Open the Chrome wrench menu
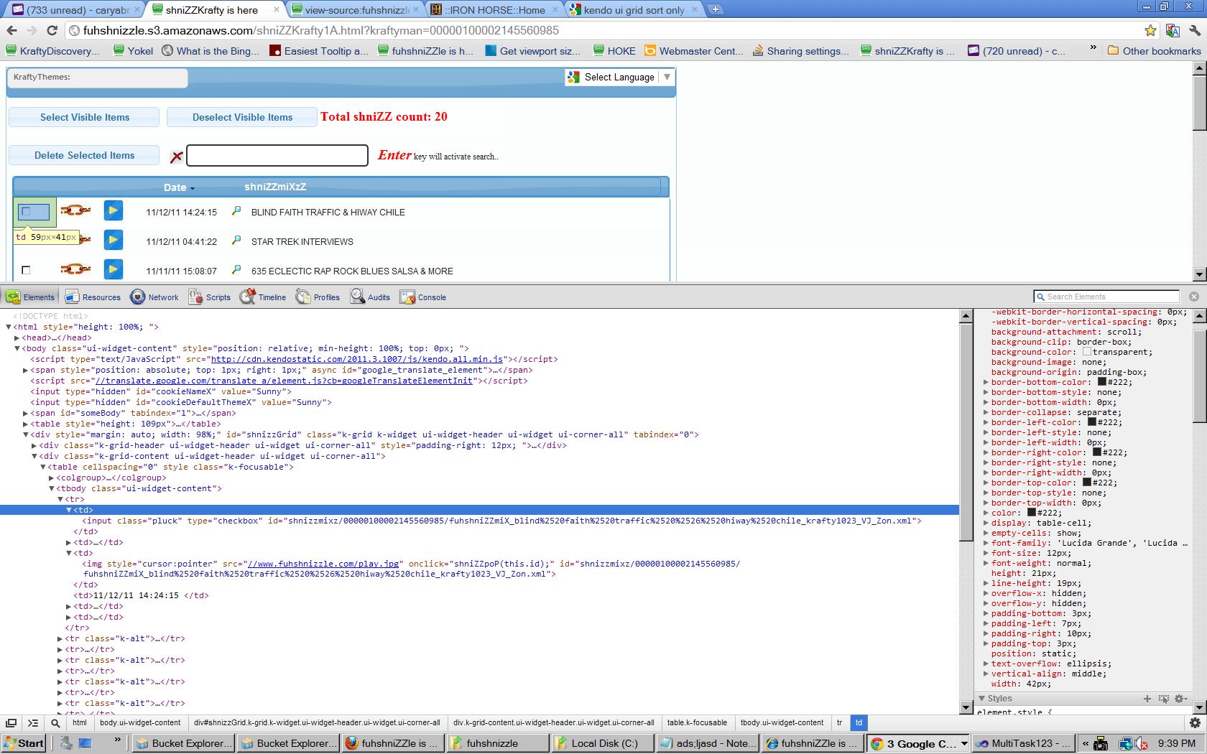 pyautogui.click(x=1195, y=30)
